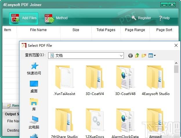Go back to the last folder visited
The height and width of the screenshot is (138, 181).
(x=131, y=55)
